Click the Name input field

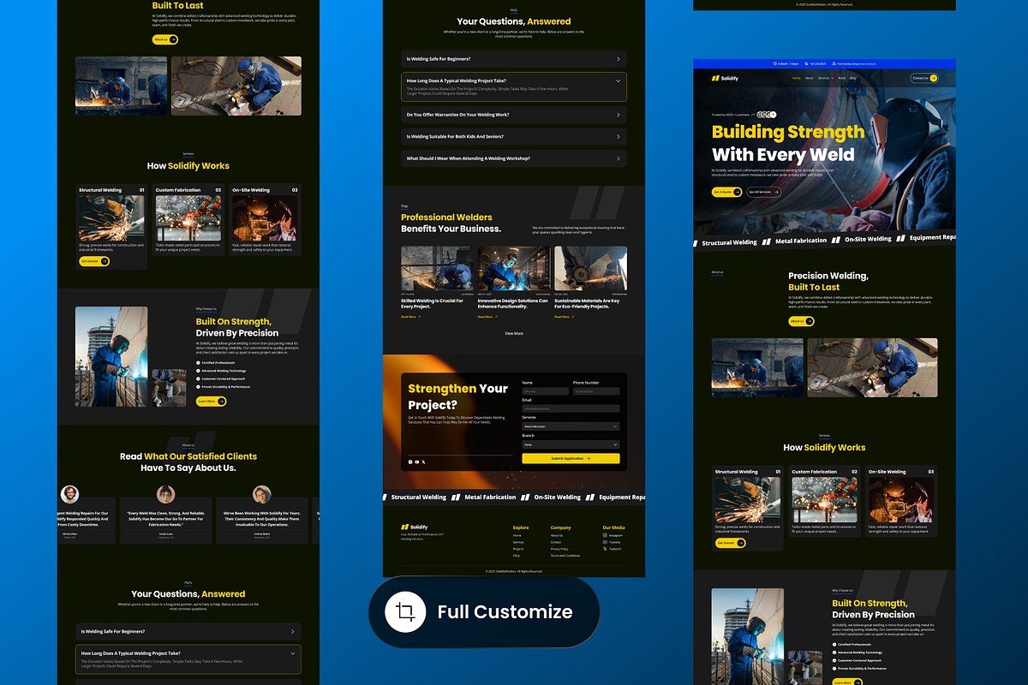click(x=546, y=391)
